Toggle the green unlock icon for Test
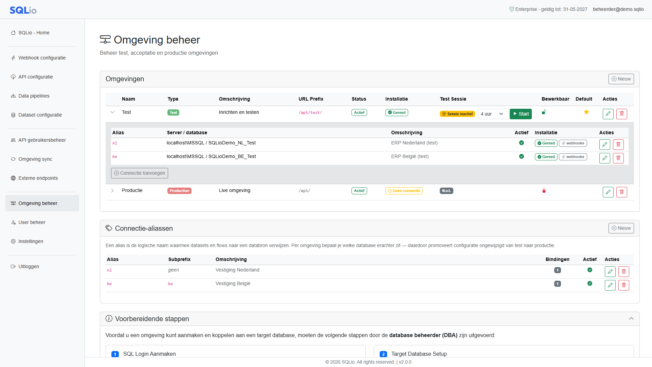The height and width of the screenshot is (367, 652). pos(544,112)
